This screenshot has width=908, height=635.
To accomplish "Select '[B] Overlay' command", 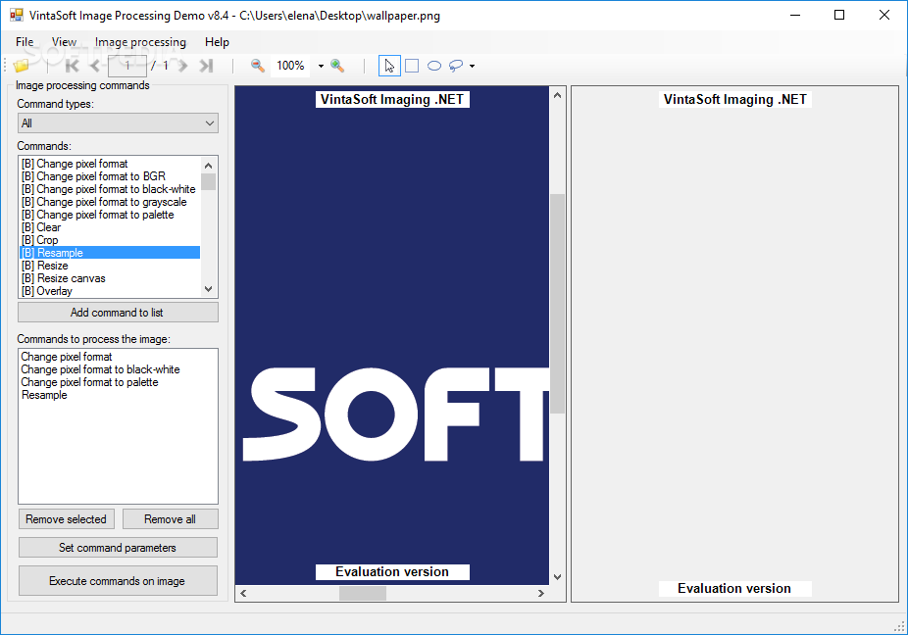I will pyautogui.click(x=110, y=291).
